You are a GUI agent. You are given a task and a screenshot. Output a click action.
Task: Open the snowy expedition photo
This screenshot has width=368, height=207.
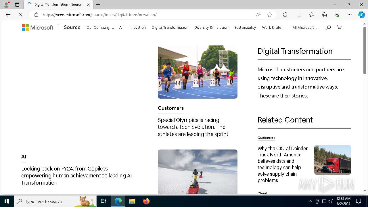pos(198,172)
